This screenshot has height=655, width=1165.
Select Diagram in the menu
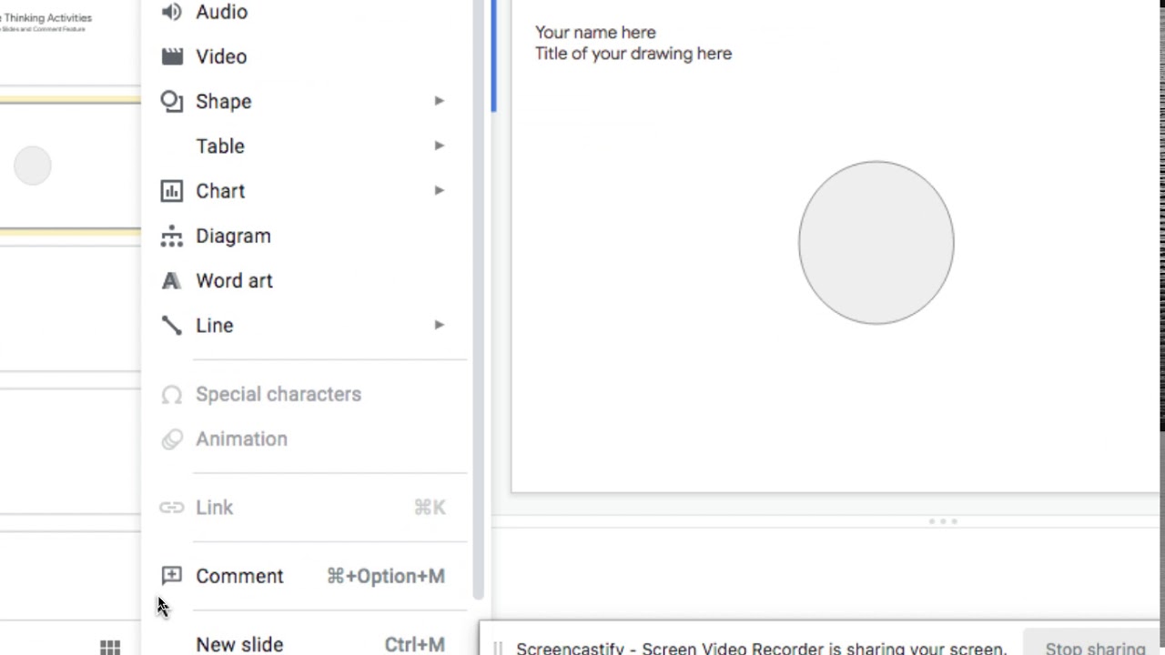coord(309,236)
